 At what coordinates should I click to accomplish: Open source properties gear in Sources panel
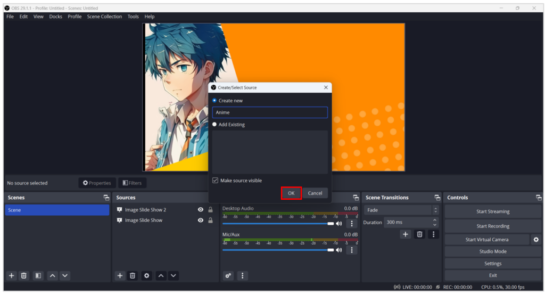[147, 275]
